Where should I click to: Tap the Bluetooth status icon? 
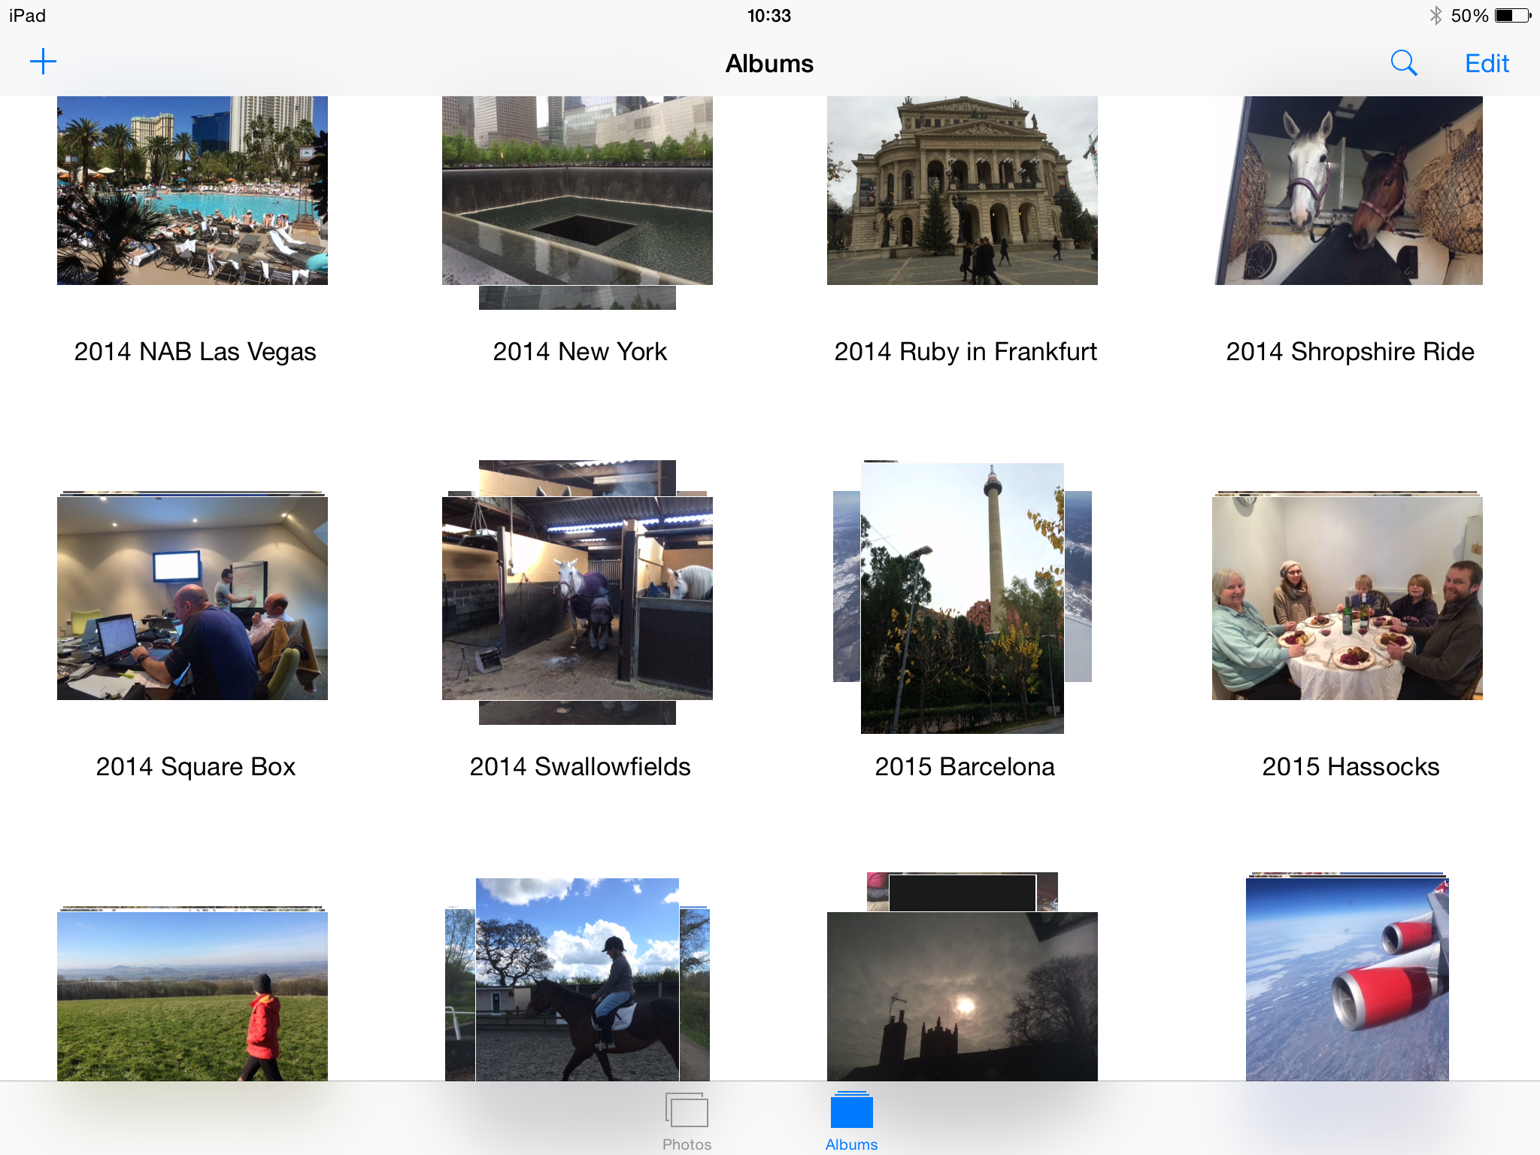pos(1435,16)
